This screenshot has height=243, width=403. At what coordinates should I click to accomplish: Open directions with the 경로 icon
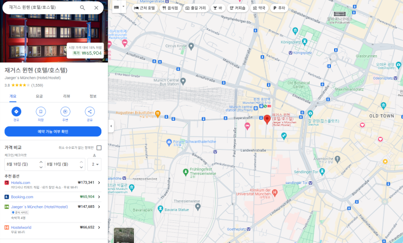point(16,111)
